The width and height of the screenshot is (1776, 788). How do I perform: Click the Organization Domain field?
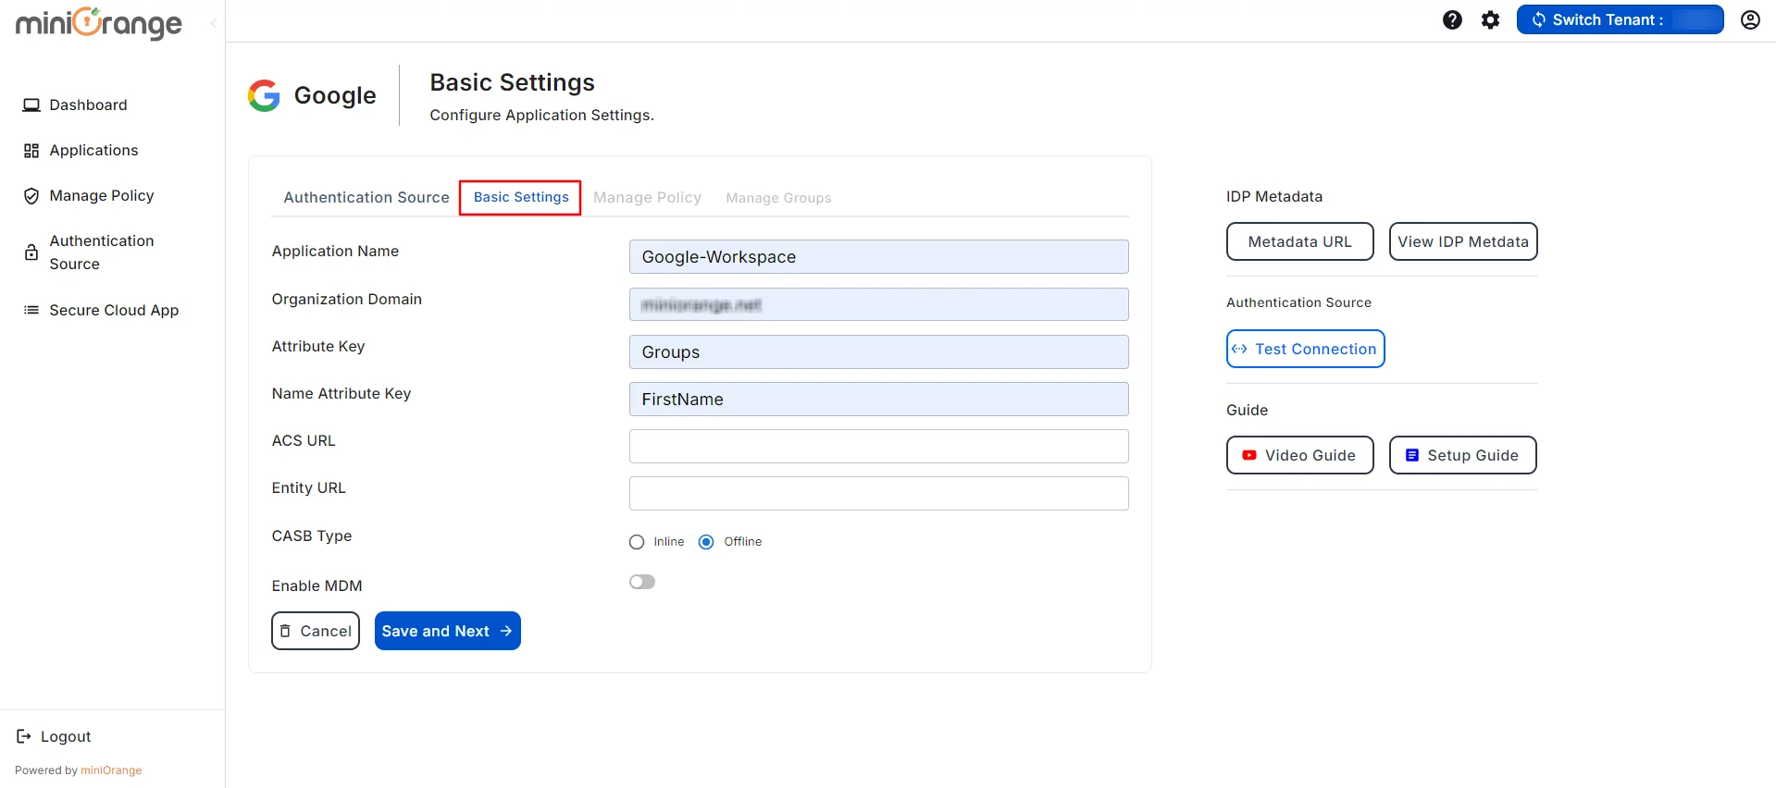(x=878, y=304)
